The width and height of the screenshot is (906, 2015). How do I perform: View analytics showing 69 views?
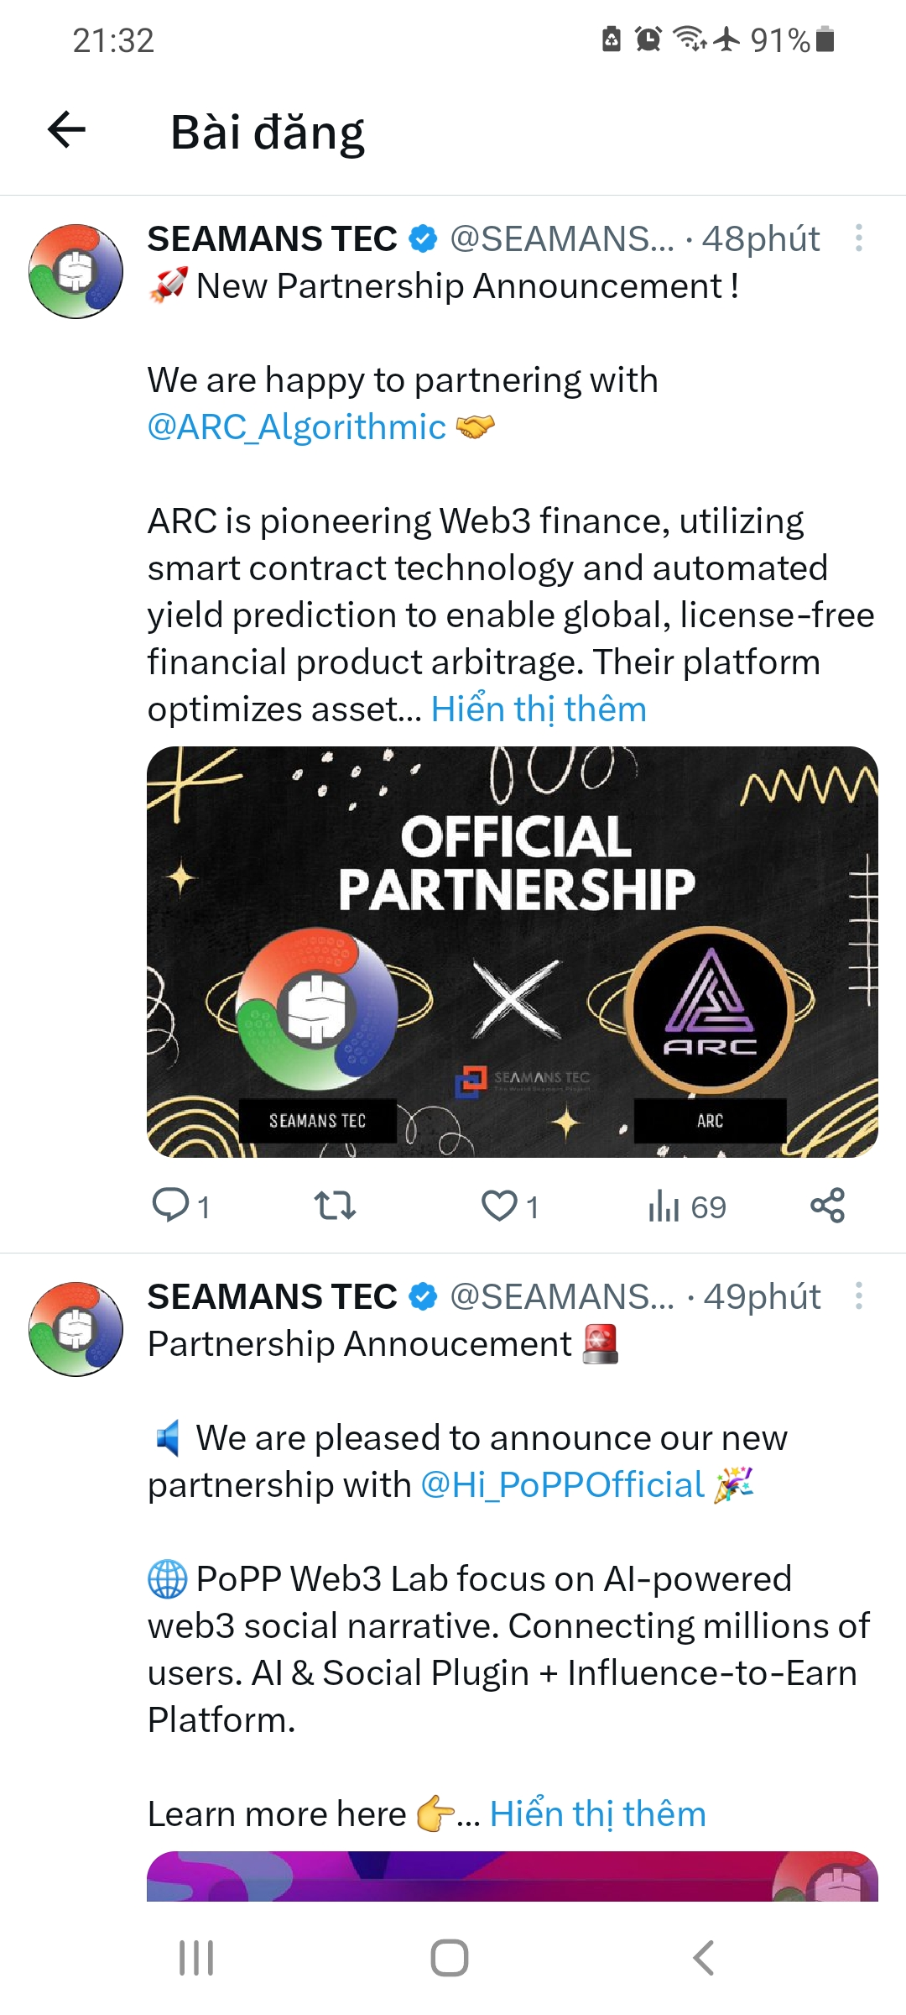point(687,1206)
